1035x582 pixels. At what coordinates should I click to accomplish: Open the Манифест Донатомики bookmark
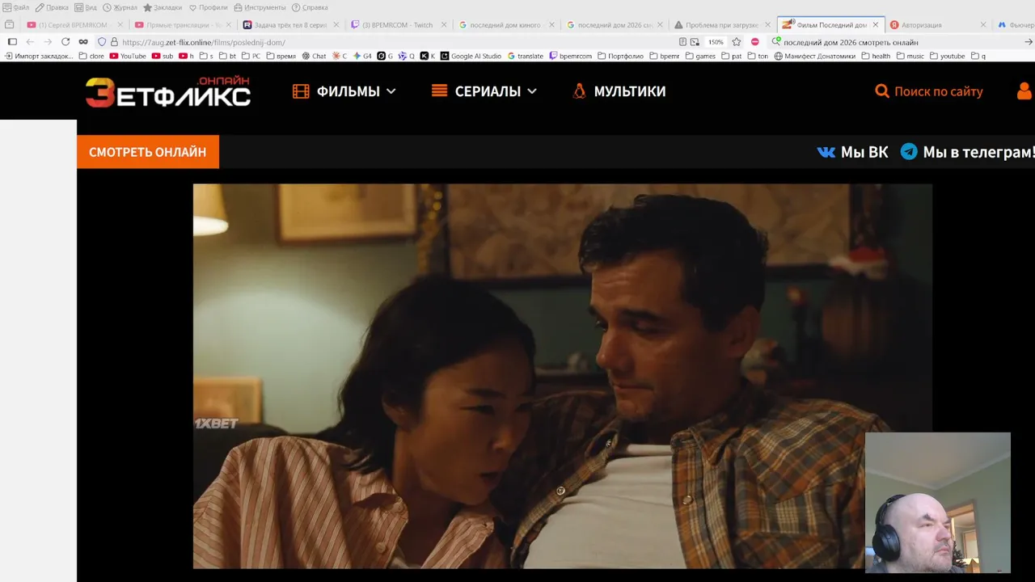tap(815, 57)
